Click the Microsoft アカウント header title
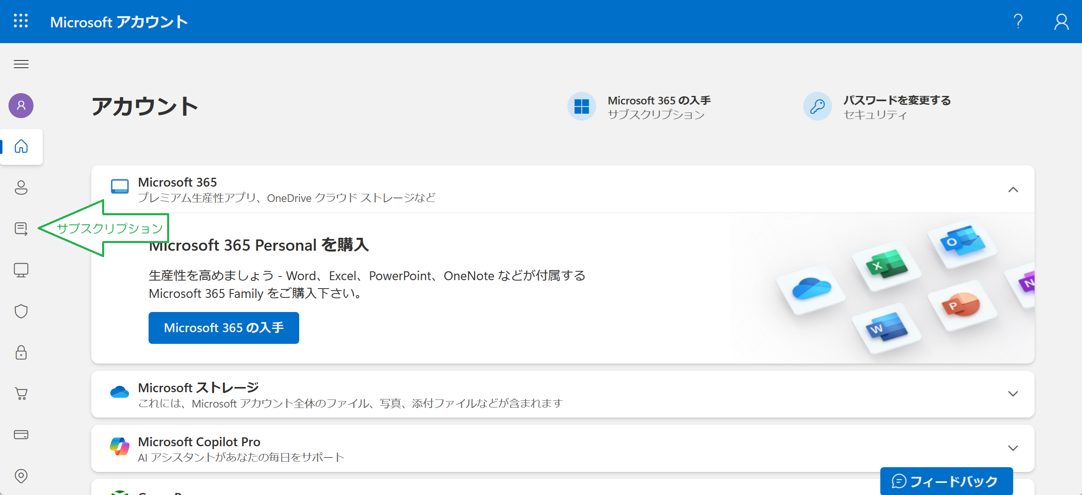The width and height of the screenshot is (1082, 495). click(x=119, y=22)
